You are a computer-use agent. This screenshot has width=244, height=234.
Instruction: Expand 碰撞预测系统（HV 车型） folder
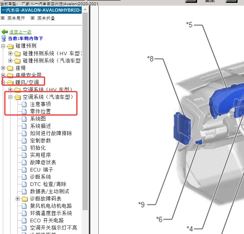(x=10, y=53)
